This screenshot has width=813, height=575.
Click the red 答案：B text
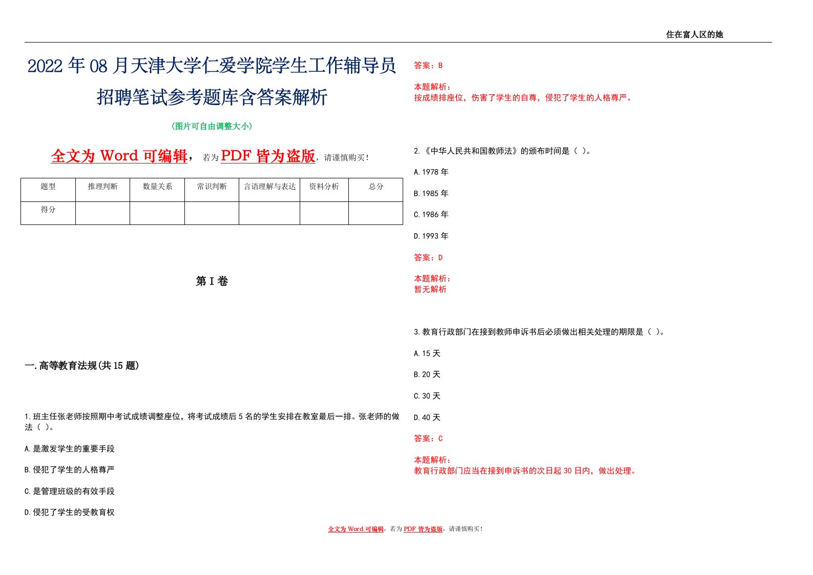428,66
